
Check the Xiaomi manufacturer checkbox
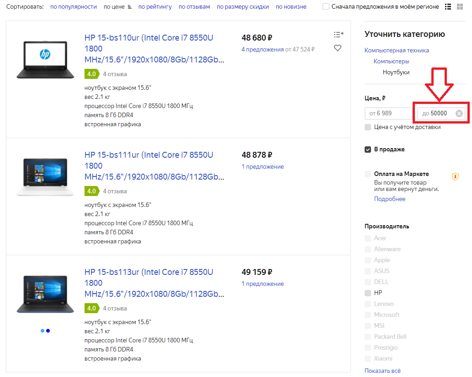[x=368, y=358]
